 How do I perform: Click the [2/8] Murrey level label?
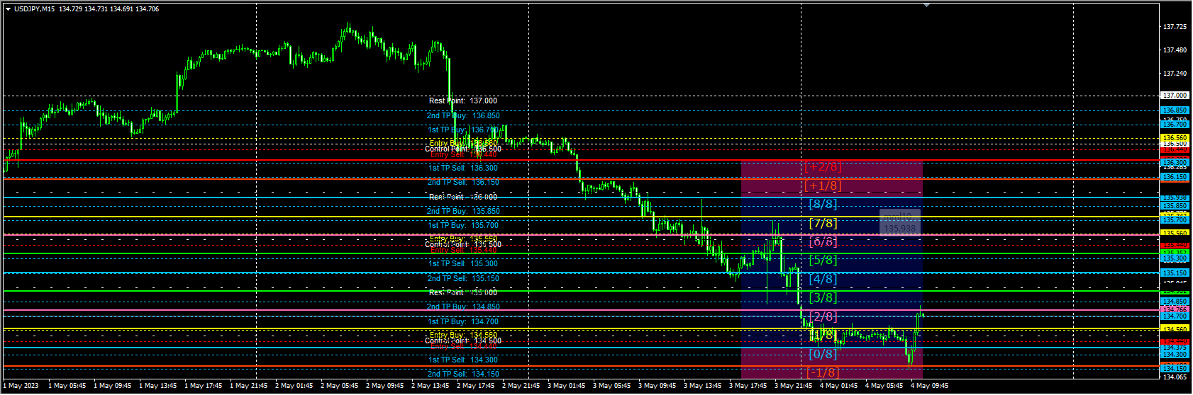pyautogui.click(x=823, y=317)
